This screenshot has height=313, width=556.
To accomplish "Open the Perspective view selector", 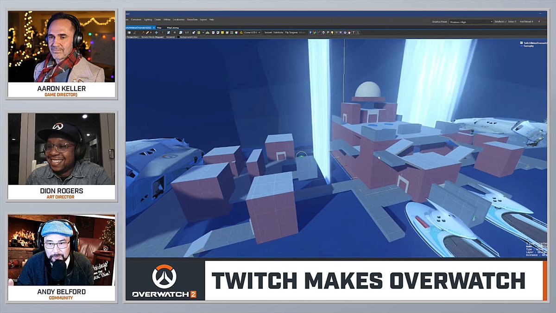I will click(133, 37).
